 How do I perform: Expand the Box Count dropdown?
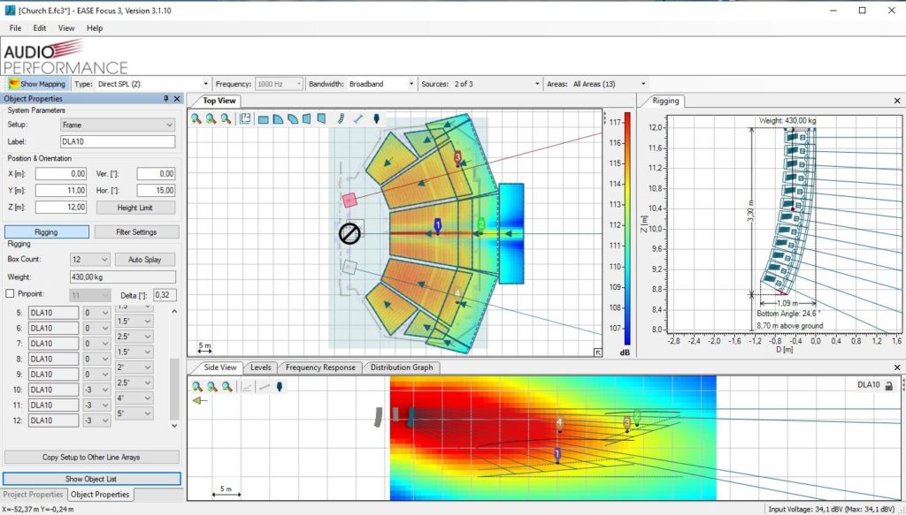click(89, 260)
